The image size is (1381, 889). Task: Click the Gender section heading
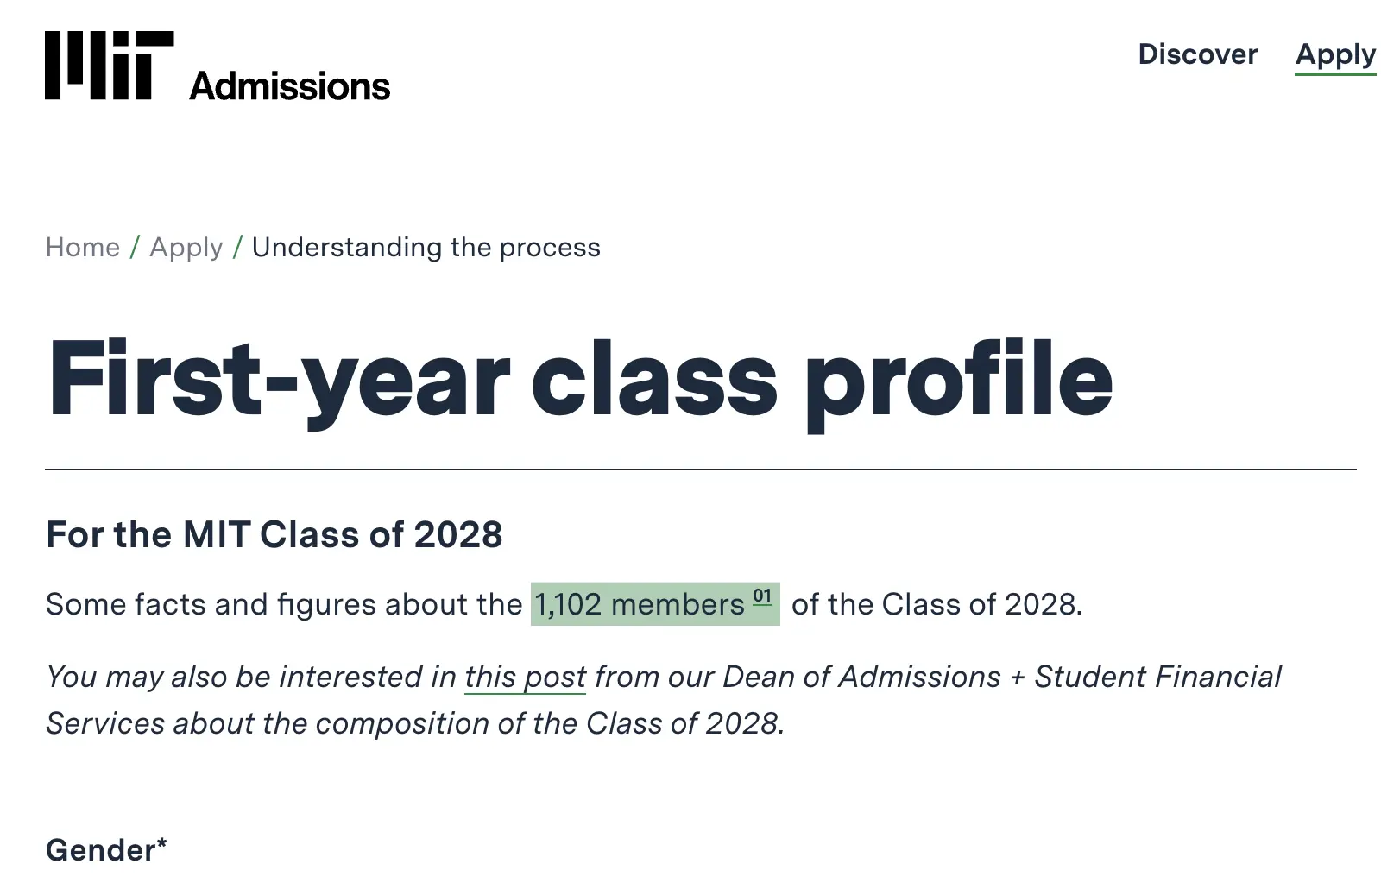click(x=100, y=850)
